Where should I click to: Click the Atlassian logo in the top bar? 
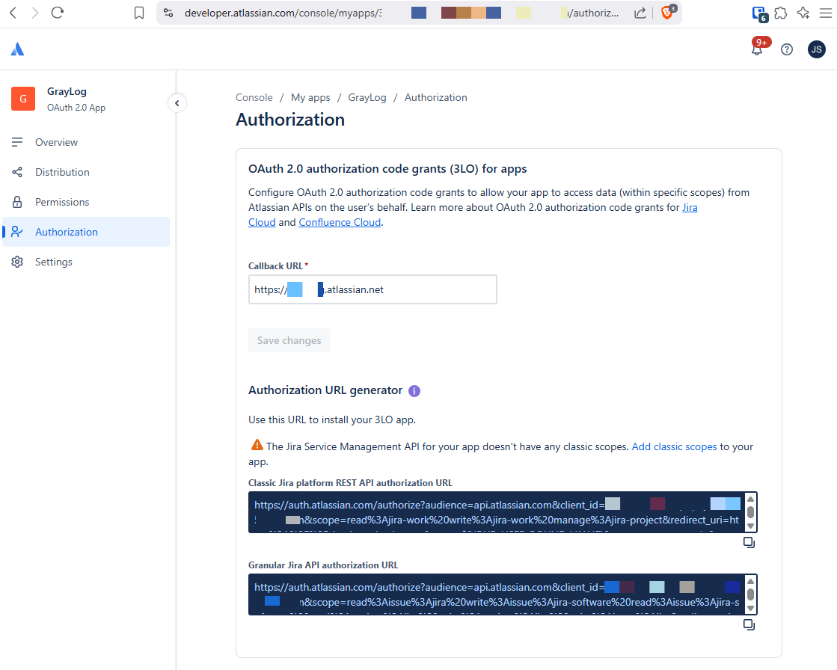(x=16, y=49)
